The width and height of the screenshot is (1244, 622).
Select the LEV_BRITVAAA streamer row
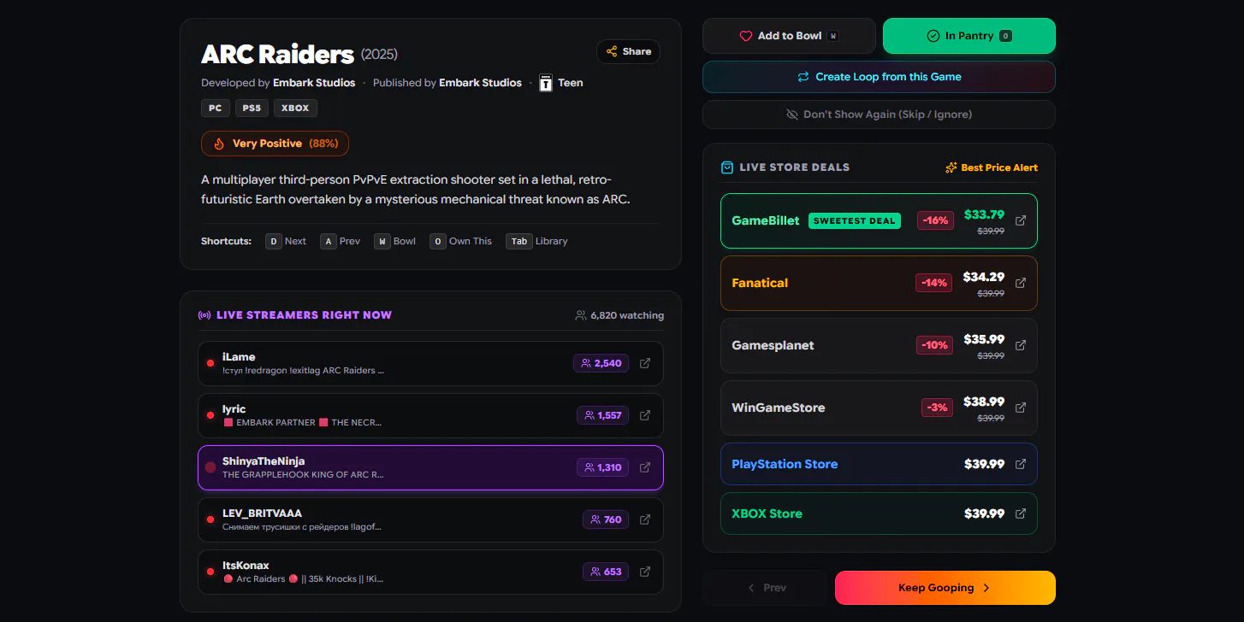[x=430, y=519]
